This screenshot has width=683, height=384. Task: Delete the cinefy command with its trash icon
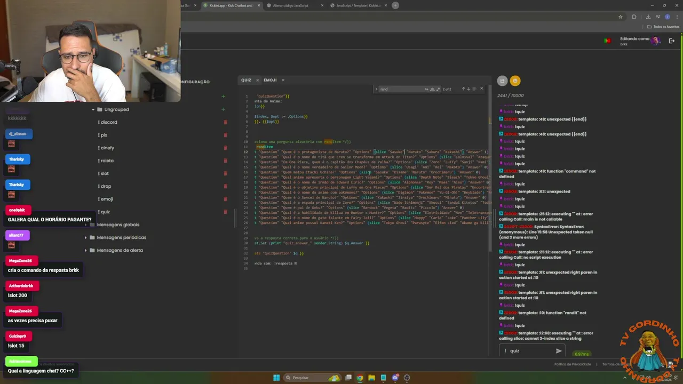coord(225,148)
